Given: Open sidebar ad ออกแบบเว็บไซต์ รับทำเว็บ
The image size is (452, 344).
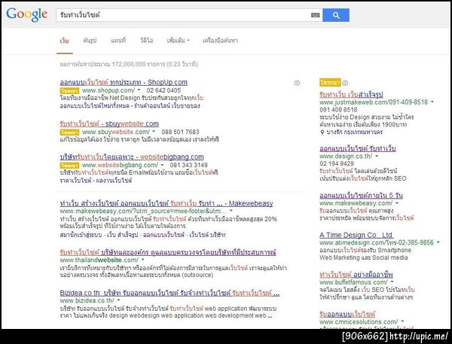Looking at the screenshot, I should pyautogui.click(x=357, y=148).
